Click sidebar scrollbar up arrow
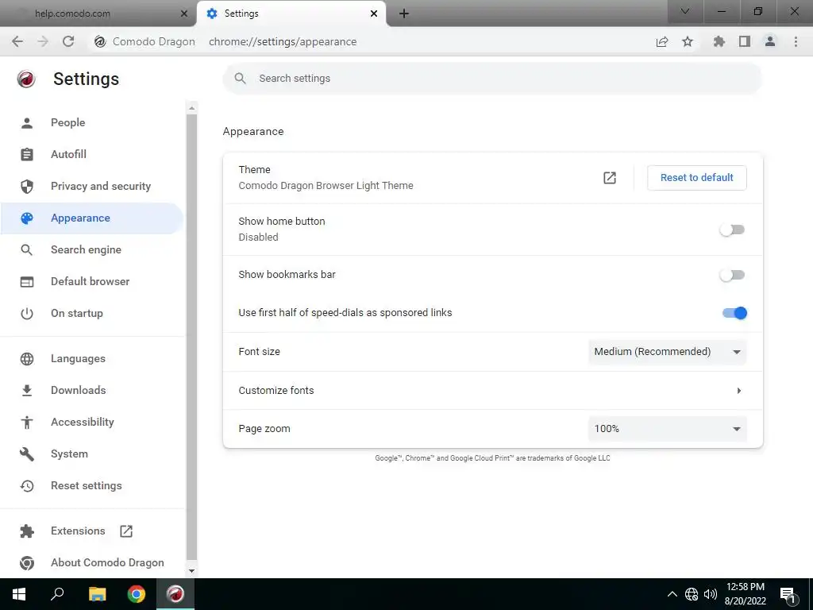 (191, 108)
